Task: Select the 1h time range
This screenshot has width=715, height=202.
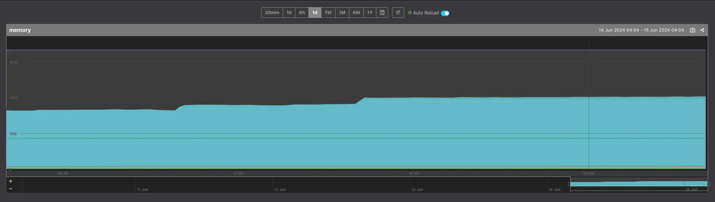Action: [x=289, y=13]
